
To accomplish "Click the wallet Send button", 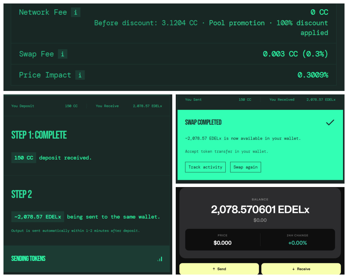I will pyautogui.click(x=219, y=269).
